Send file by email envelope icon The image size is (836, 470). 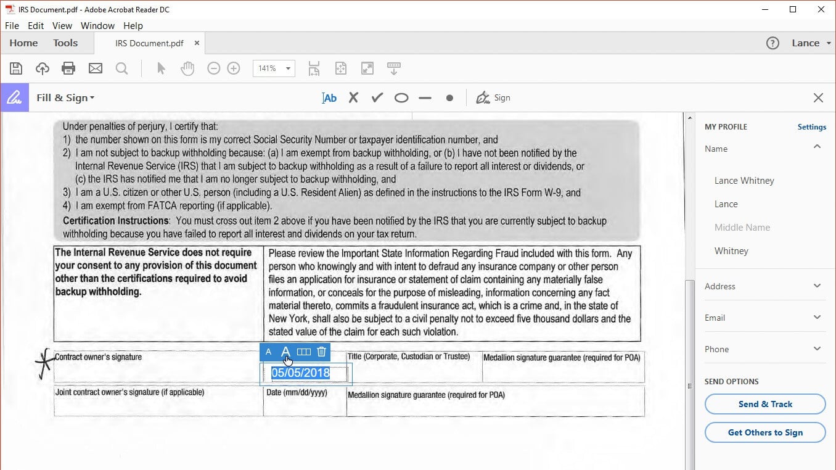pyautogui.click(x=96, y=68)
